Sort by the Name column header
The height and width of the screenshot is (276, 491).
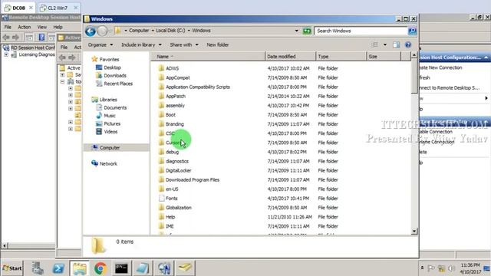coord(208,56)
